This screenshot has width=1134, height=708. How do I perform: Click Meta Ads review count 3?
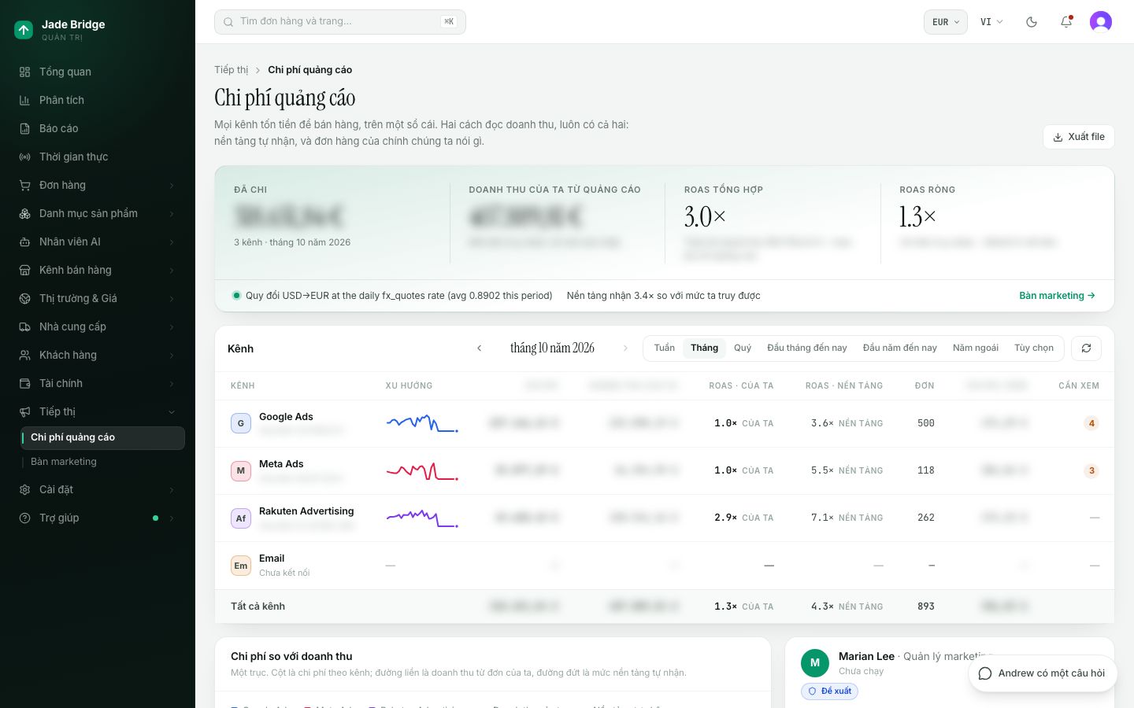tap(1091, 470)
